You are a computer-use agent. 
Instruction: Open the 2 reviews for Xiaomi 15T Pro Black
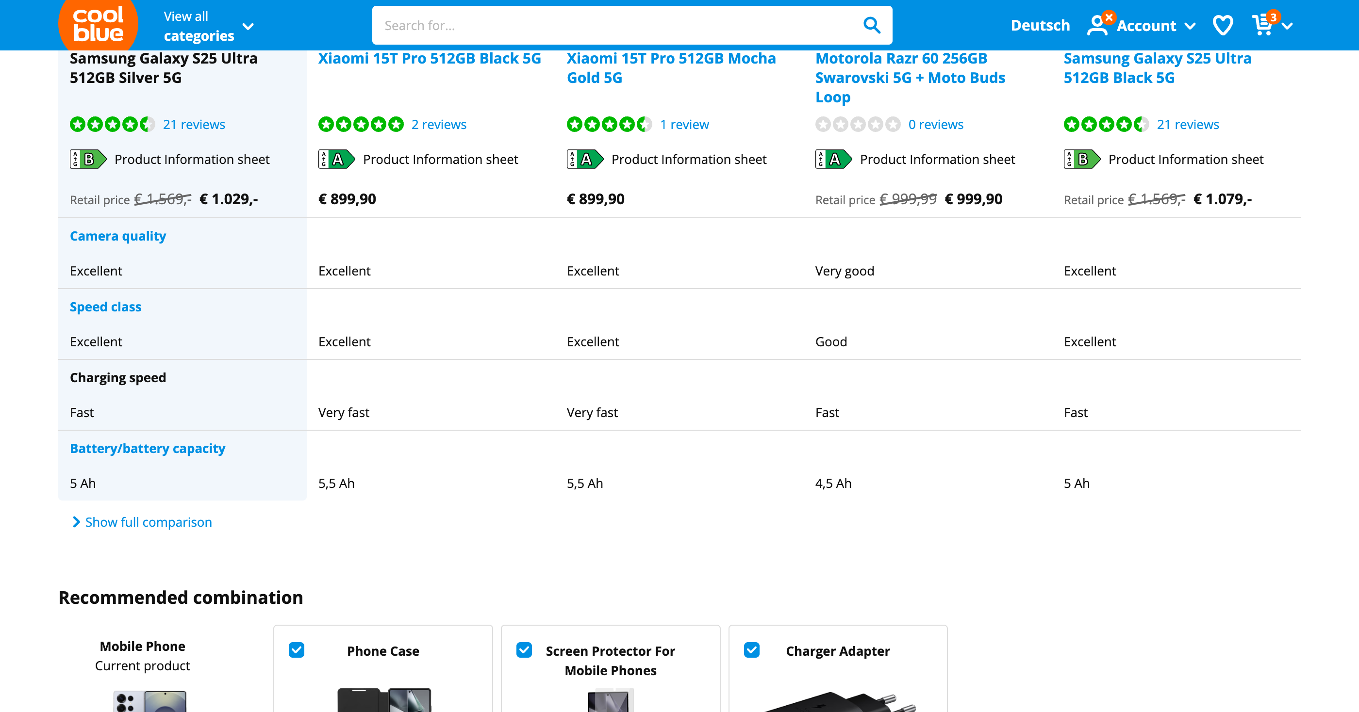pos(439,124)
